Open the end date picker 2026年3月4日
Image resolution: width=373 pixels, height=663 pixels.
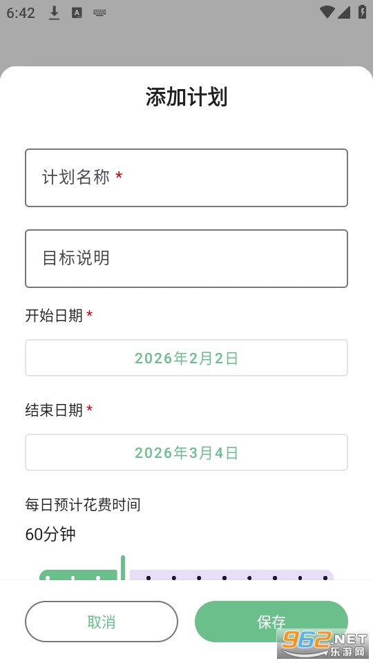click(186, 452)
